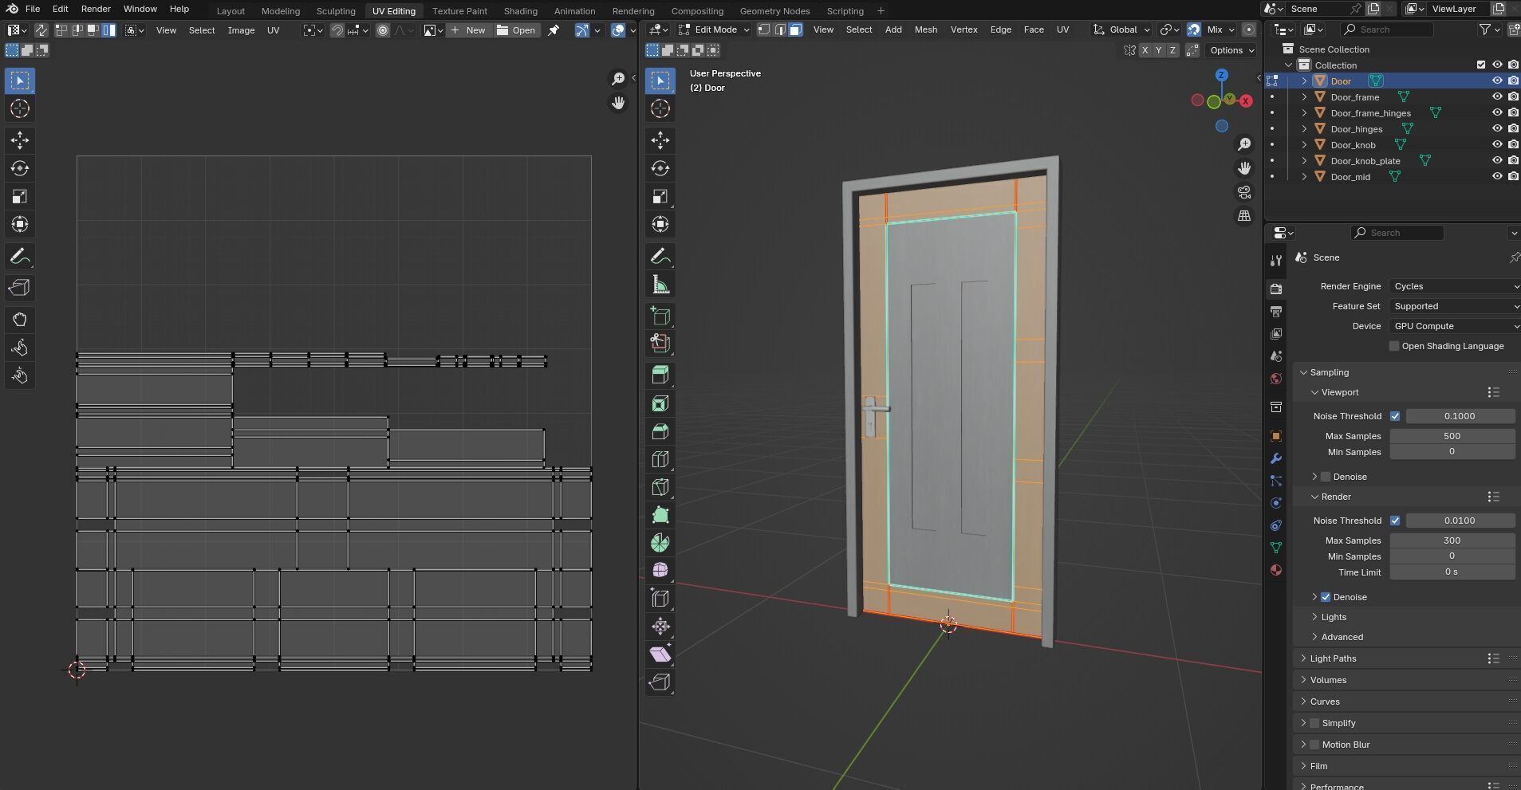The height and width of the screenshot is (790, 1521).
Task: Disable Viewport Noise Threshold checkbox
Action: pyautogui.click(x=1395, y=416)
